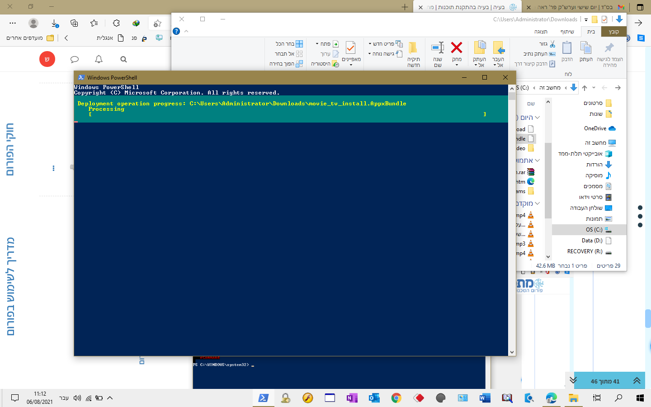
Task: Collapse the Today (היום) file group
Action: (x=537, y=118)
